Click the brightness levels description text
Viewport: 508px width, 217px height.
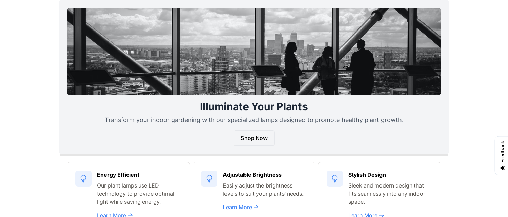(263, 190)
